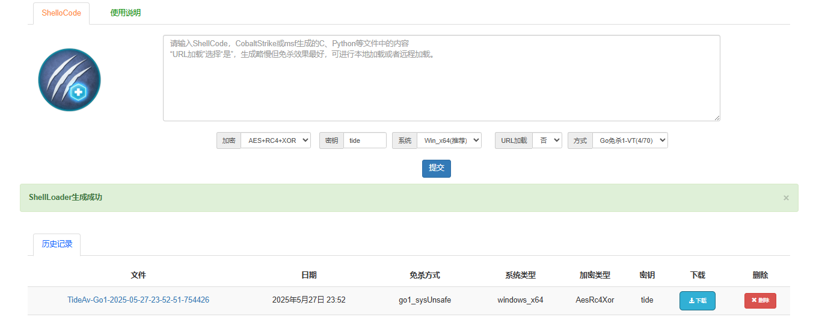Delete the TideAv-Go1 history record
Viewport: 816px width, 317px height.
pos(760,300)
